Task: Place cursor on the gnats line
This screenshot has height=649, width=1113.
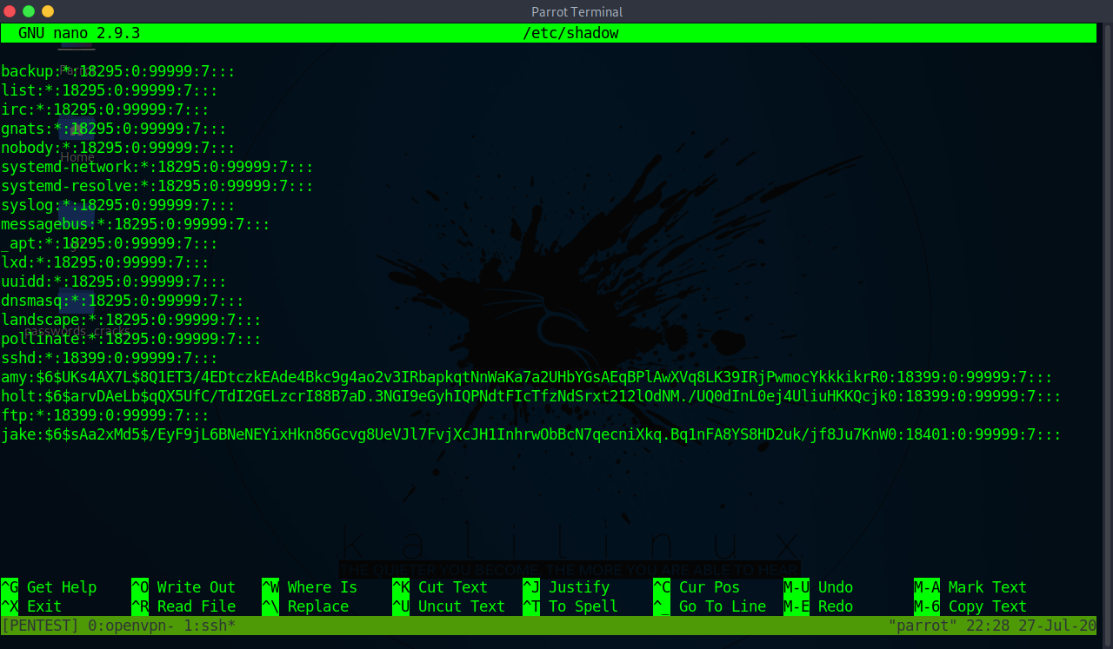Action: [x=114, y=129]
